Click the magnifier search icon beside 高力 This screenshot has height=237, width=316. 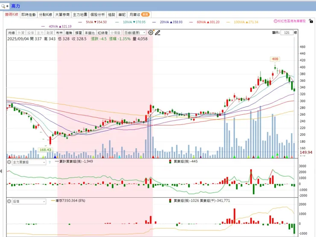coord(3,6)
